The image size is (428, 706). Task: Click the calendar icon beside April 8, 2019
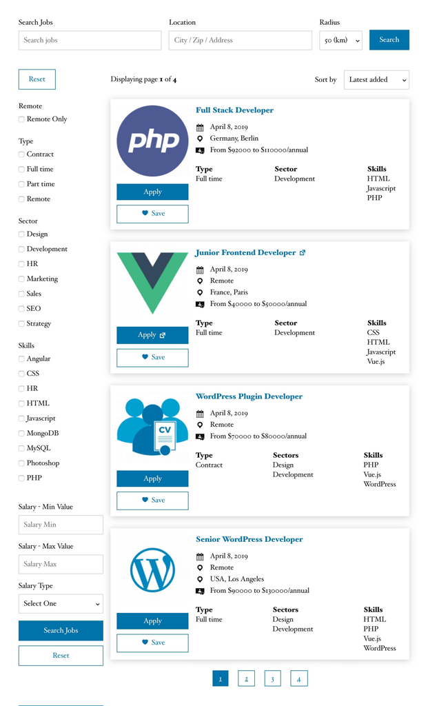[201, 127]
